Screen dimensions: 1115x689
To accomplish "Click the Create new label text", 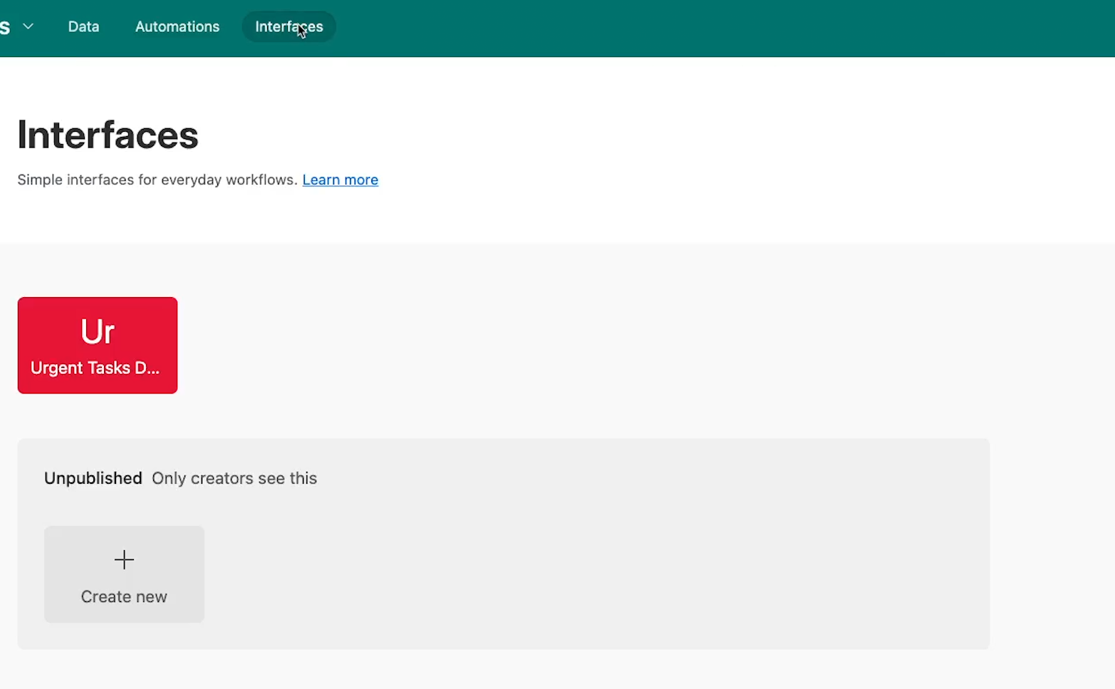I will point(124,596).
